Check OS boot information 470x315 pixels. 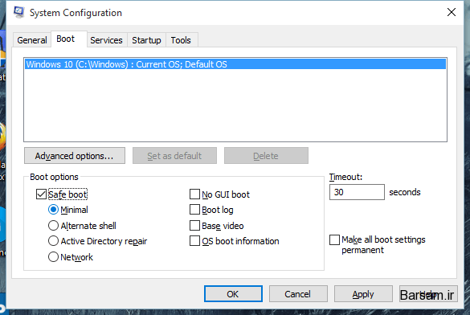pos(195,241)
